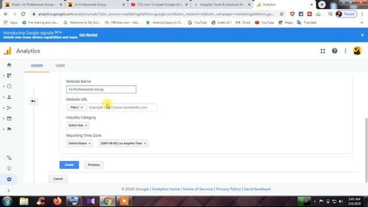Open the http:// protocol dropdown
The height and width of the screenshot is (207, 368).
click(x=76, y=108)
